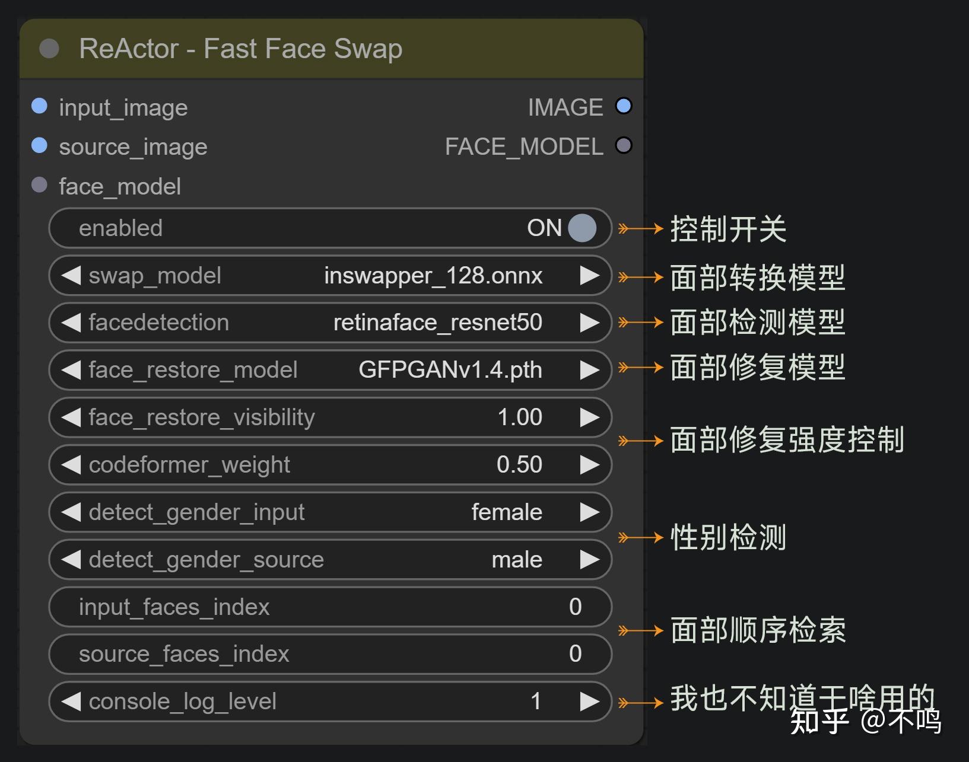969x762 pixels.
Task: Click the face_model input socket
Action: 39,185
